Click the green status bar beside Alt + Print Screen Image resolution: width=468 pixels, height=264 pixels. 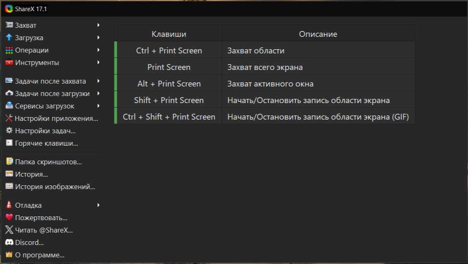pyautogui.click(x=116, y=83)
